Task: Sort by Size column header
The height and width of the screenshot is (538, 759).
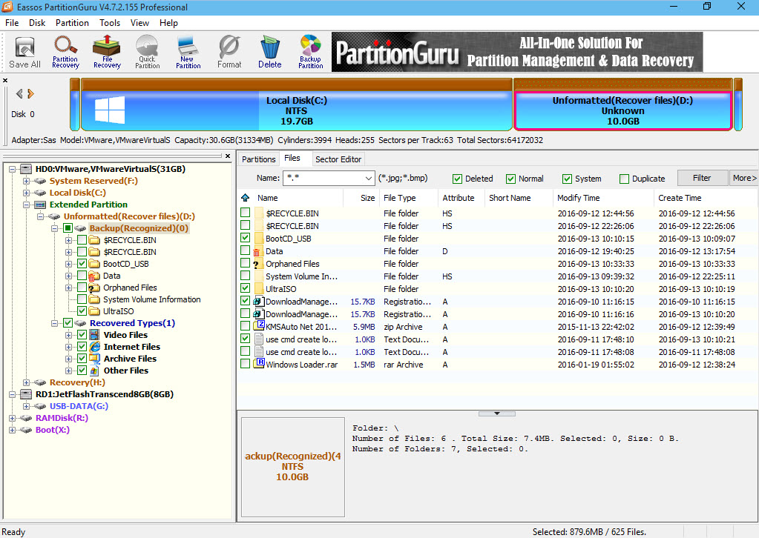Action: (361, 198)
